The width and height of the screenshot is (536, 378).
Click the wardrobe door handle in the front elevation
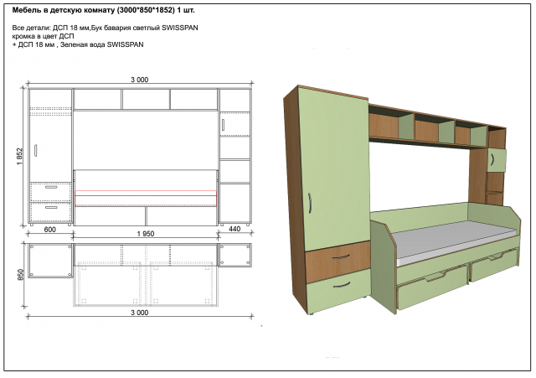pyautogui.click(x=35, y=151)
